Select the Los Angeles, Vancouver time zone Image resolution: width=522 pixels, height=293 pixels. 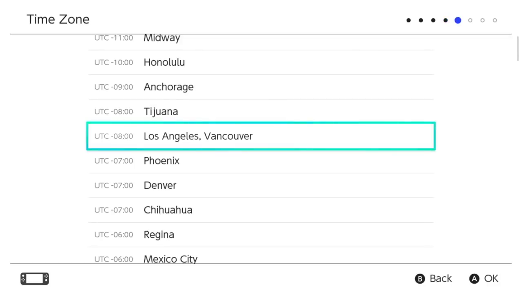point(261,136)
